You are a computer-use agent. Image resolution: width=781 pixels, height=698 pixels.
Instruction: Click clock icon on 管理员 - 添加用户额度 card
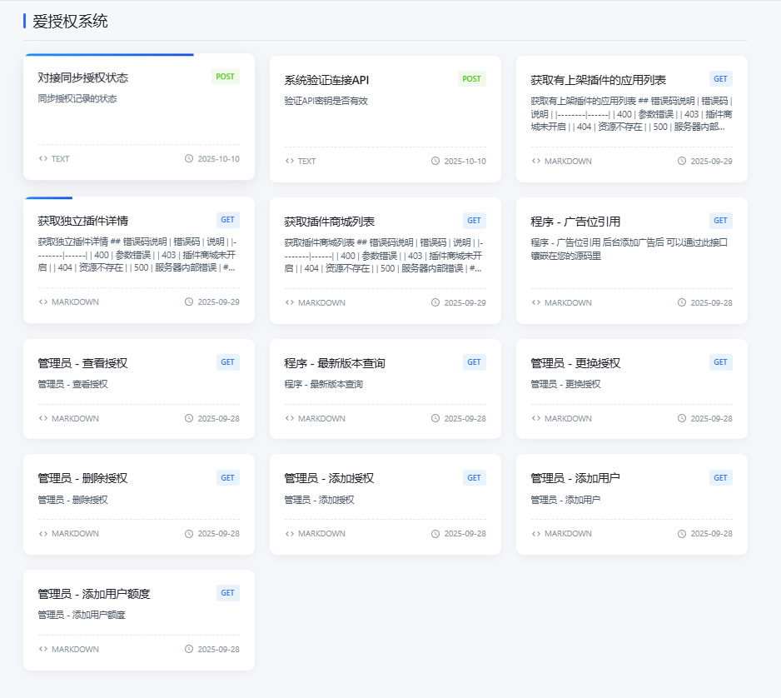(x=189, y=649)
